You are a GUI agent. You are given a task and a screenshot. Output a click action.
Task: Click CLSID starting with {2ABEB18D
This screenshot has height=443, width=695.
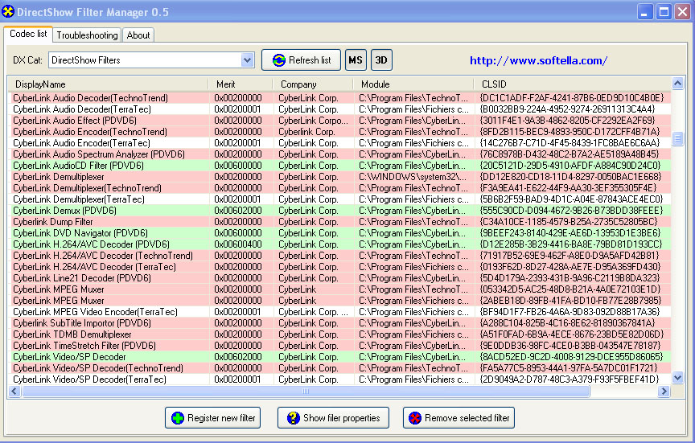tap(570, 301)
